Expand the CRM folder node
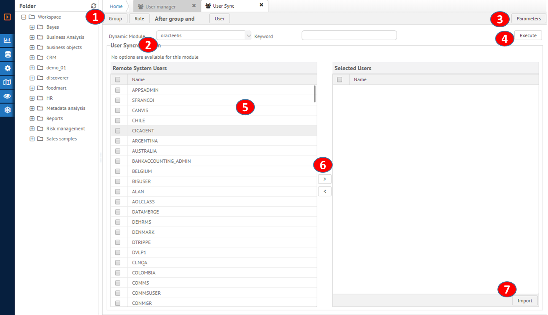The image size is (548, 315). coord(32,58)
